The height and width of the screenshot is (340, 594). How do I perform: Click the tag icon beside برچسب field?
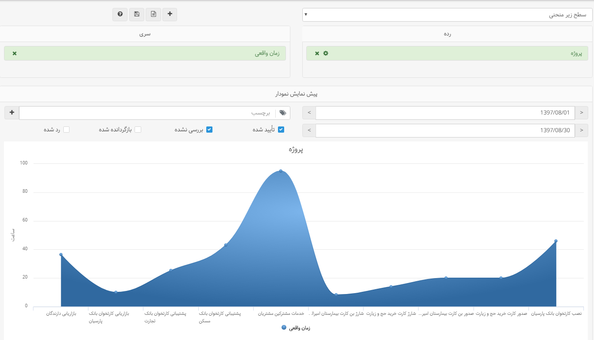click(x=283, y=113)
